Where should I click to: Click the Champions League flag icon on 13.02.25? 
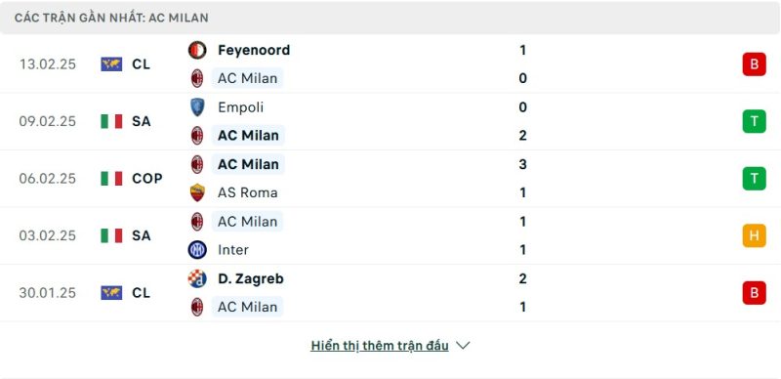pyautogui.click(x=111, y=64)
